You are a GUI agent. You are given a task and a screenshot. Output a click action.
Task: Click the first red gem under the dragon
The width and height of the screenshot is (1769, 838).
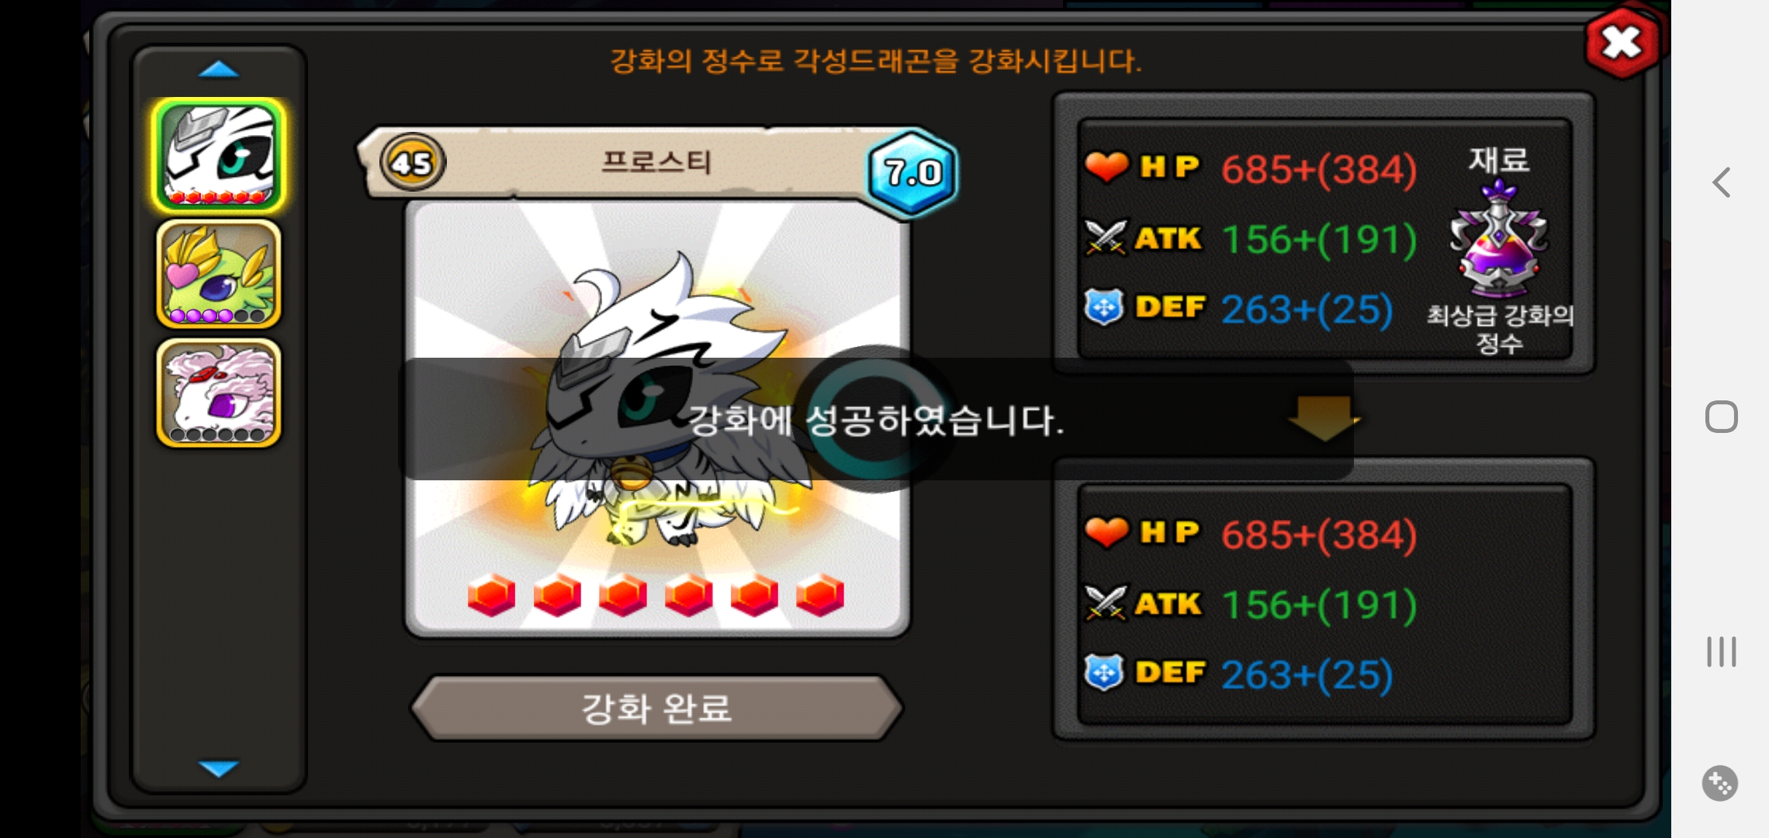491,595
